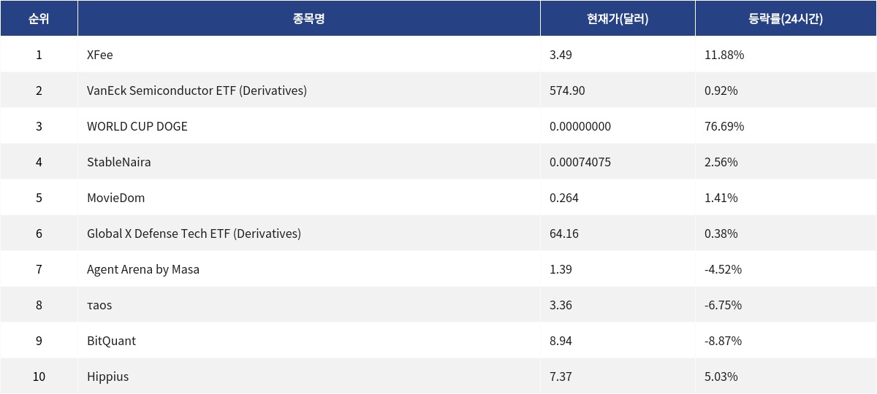
Task: Click the 현재가(달러) column header
Action: [x=618, y=19]
